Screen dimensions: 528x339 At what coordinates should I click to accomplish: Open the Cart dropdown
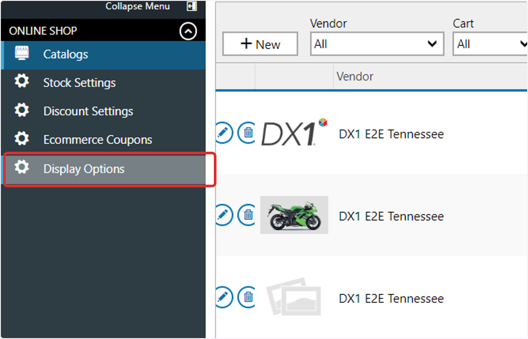click(490, 44)
